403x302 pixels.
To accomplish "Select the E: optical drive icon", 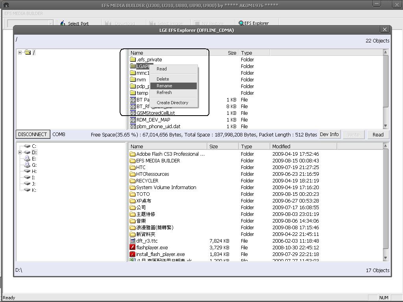I will click(27, 158).
